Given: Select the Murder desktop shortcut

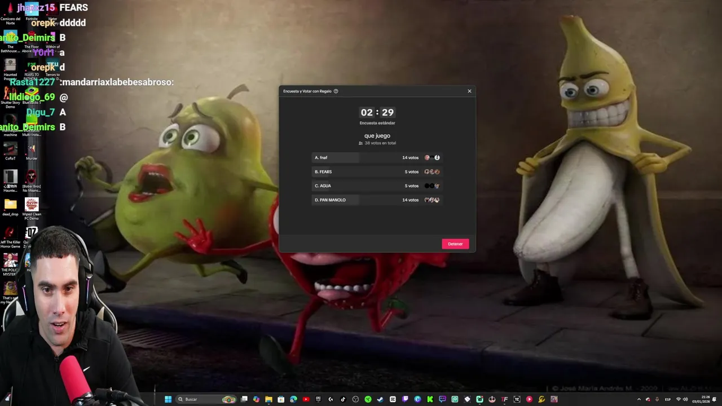Looking at the screenshot, I should [x=32, y=151].
